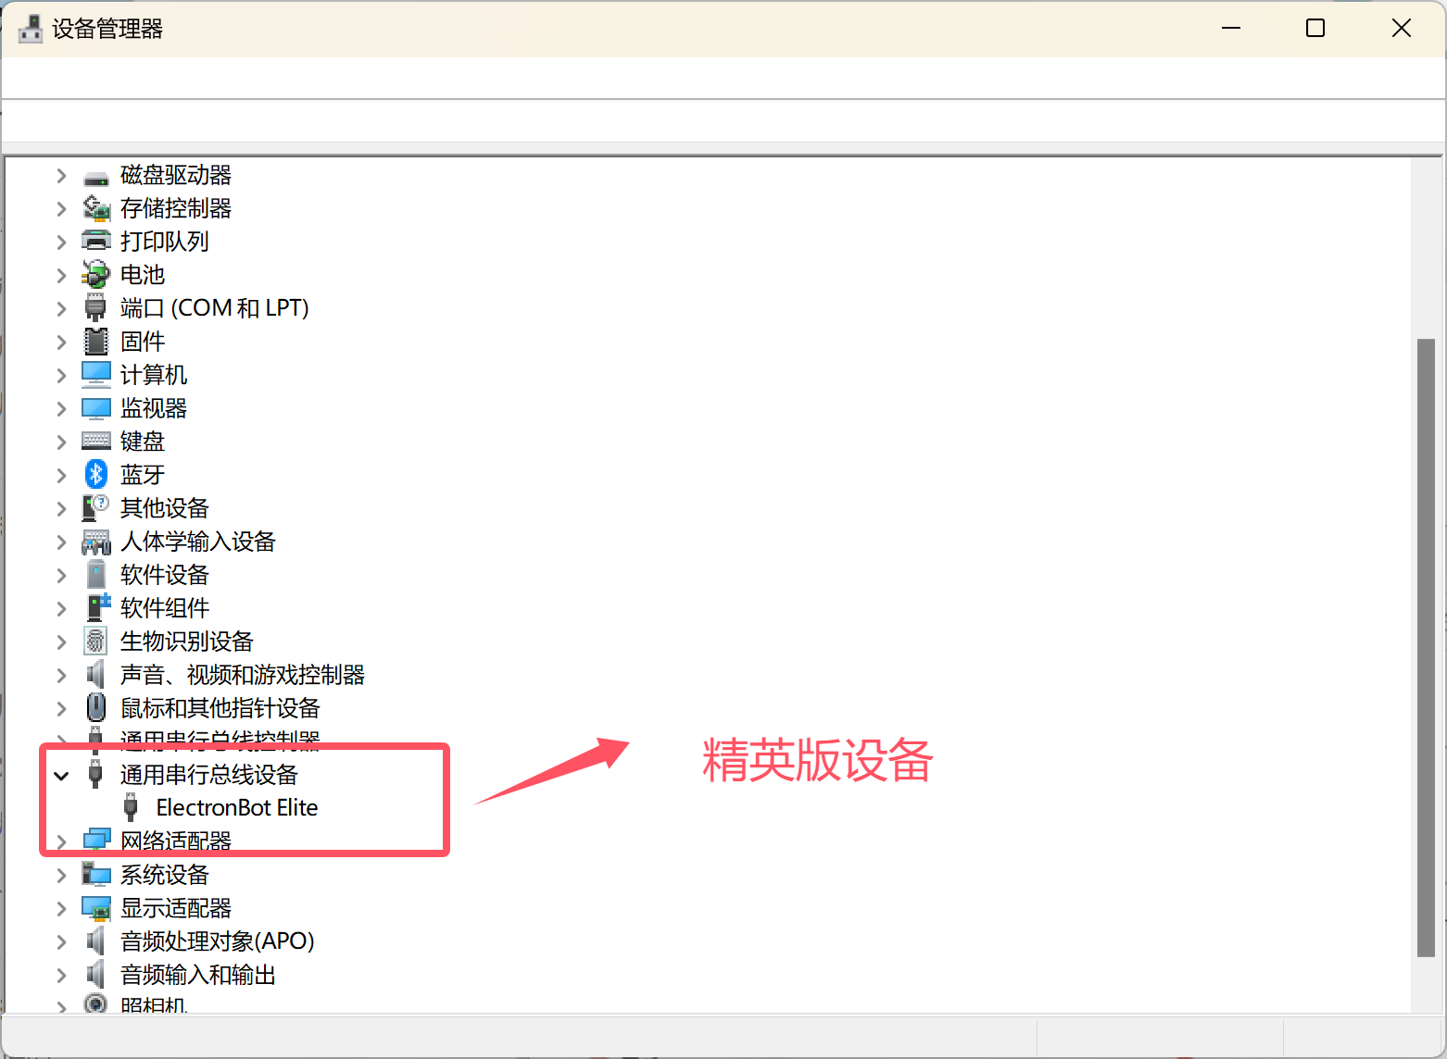Expand the 显示适配器 node

[61, 909]
